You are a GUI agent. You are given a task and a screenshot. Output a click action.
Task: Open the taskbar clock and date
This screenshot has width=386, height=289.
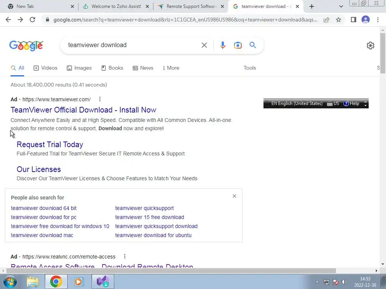(x=365, y=282)
